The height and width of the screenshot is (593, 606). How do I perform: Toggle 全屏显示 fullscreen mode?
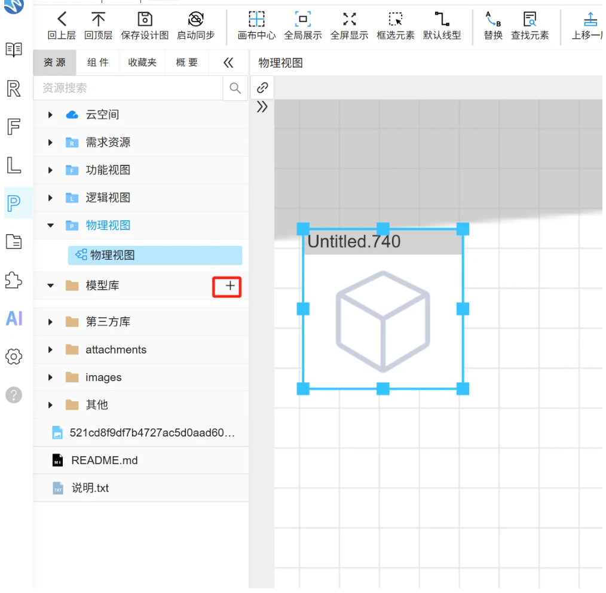tap(350, 19)
